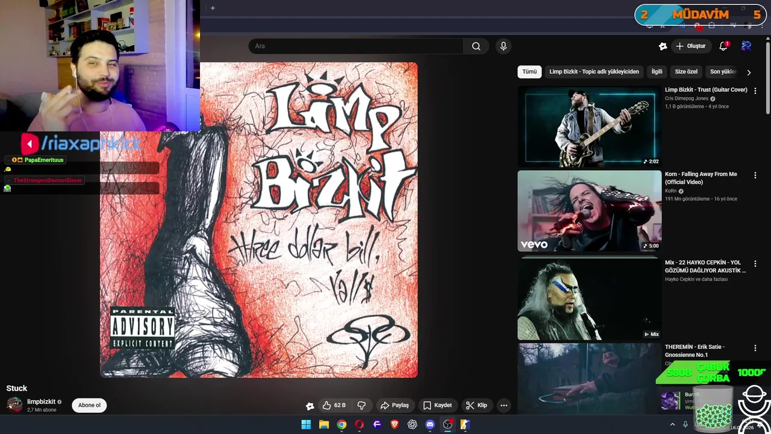Screen dimensions: 771x434
Task: Open the YouTube notifications bell
Action: point(723,46)
